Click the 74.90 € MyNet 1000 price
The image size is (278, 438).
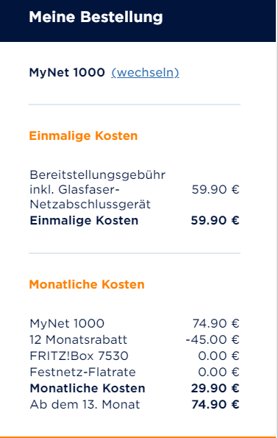215,323
